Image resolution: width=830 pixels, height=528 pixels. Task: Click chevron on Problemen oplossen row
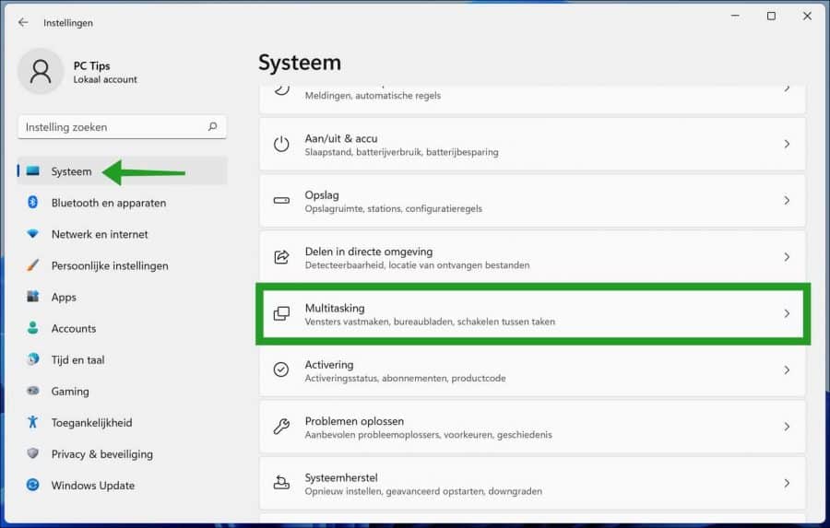pyautogui.click(x=787, y=427)
